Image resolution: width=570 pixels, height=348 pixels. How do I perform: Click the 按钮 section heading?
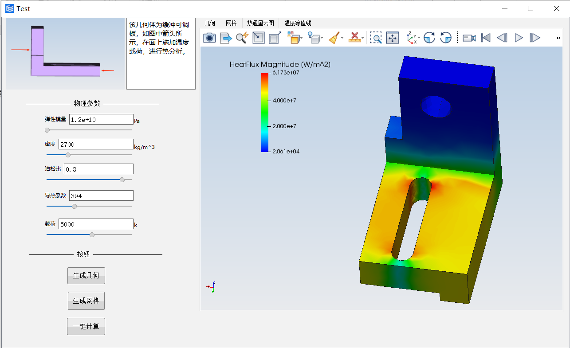click(x=83, y=254)
